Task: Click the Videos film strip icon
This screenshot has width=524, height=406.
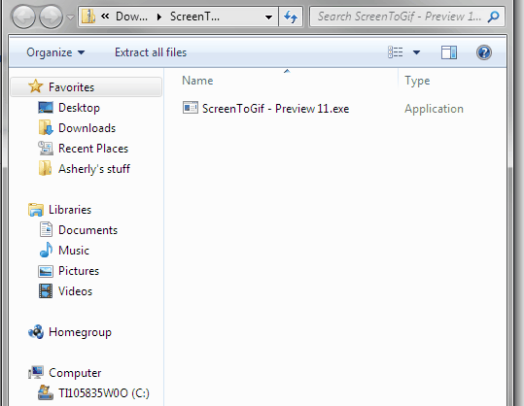Action: click(46, 290)
